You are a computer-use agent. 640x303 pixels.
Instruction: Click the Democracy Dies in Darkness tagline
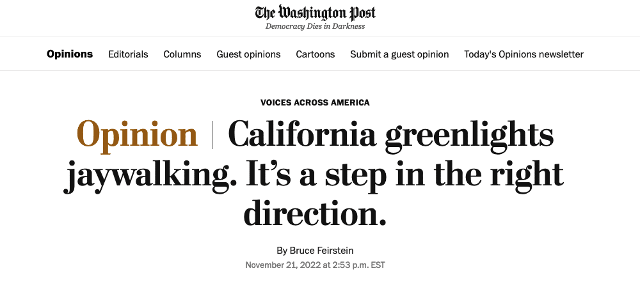315,26
